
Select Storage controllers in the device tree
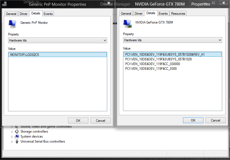34,131
